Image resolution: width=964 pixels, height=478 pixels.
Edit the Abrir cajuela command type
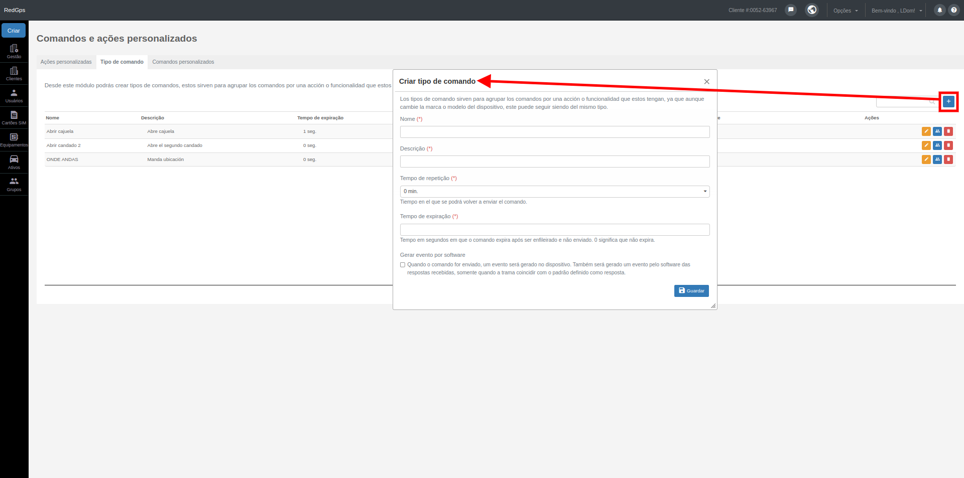[x=926, y=131]
